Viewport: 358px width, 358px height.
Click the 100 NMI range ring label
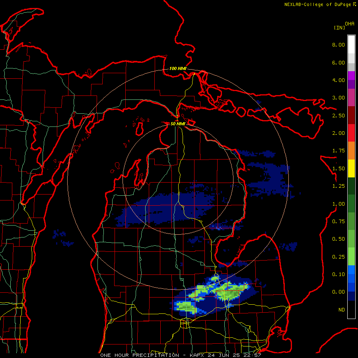pos(178,68)
